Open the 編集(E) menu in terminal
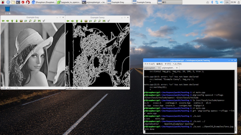Screen dimensions: 241x135 [x=160, y=64]
